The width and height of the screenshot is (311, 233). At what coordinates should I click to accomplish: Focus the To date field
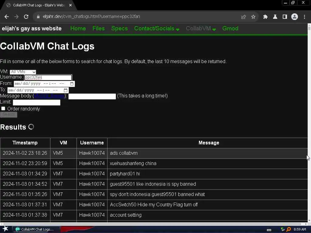pos(38,90)
